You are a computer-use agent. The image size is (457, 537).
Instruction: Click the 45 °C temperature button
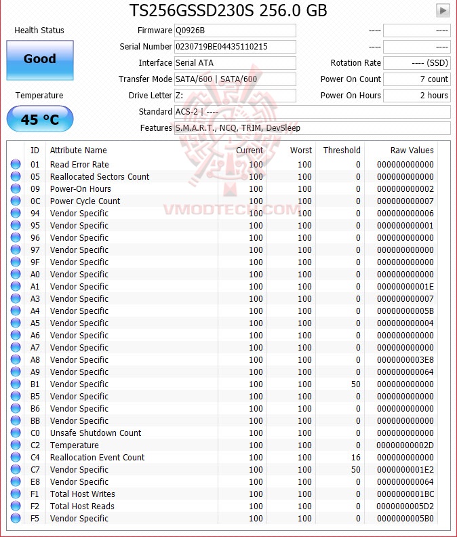tap(40, 119)
